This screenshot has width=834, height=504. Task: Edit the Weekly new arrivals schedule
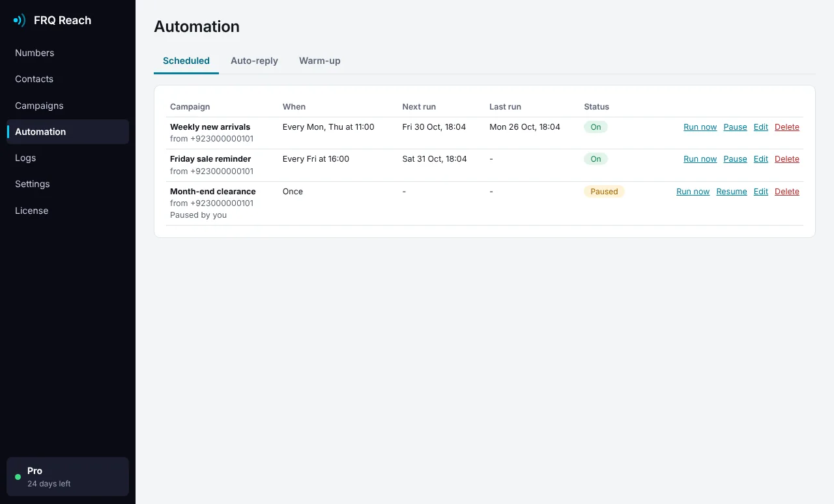[x=761, y=127]
